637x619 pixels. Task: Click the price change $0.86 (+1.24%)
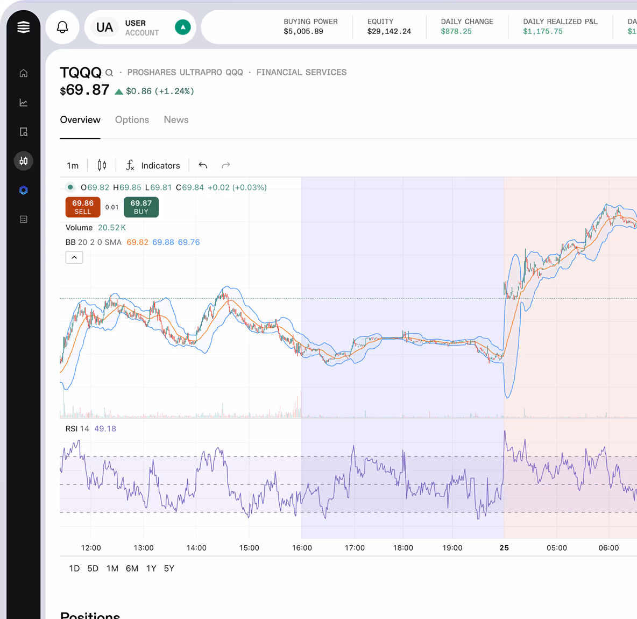pos(160,91)
